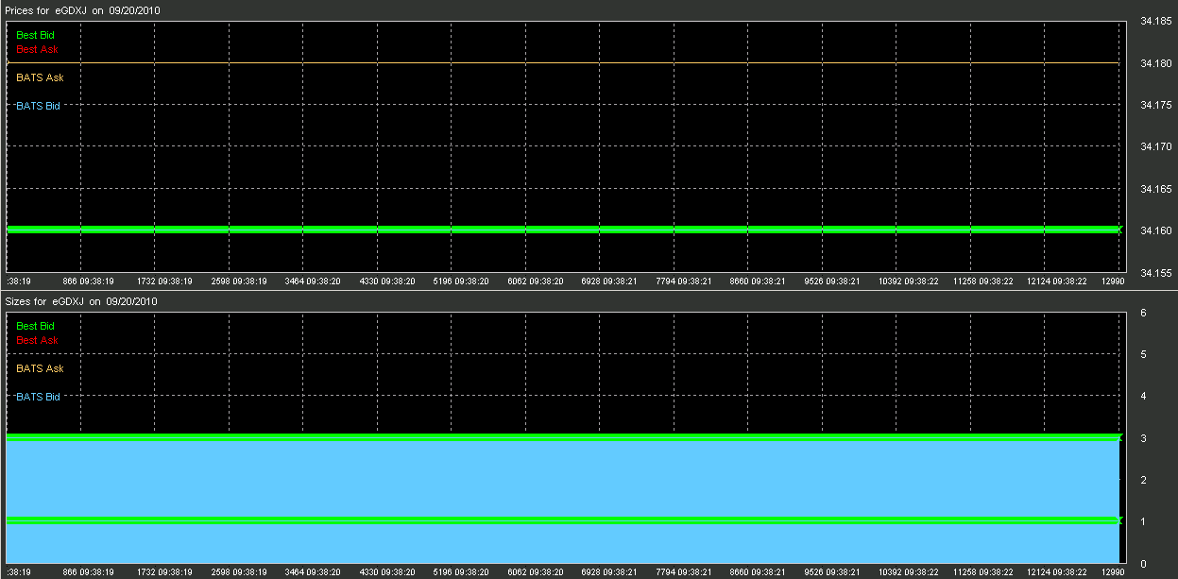Click the 34.175 price axis label
The width and height of the screenshot is (1178, 579).
(1156, 105)
